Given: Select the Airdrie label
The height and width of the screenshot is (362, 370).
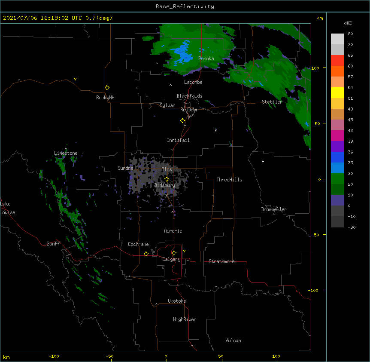Looking at the screenshot, I should click(x=173, y=231).
